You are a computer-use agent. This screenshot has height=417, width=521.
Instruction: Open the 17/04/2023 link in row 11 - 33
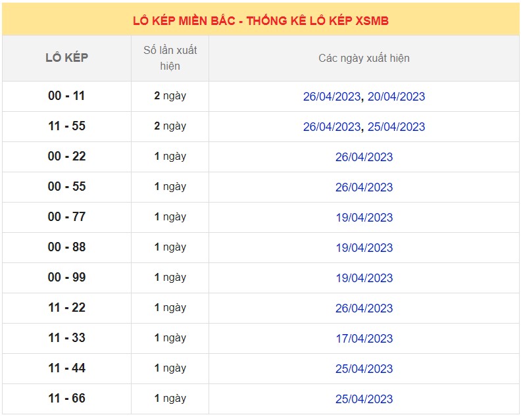[364, 338]
